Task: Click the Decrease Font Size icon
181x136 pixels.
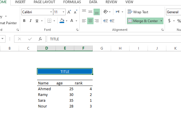Action: point(75,12)
